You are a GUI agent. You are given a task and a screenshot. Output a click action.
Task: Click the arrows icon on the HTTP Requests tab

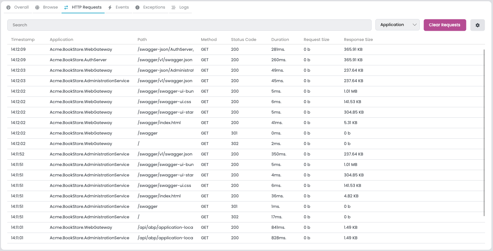66,7
